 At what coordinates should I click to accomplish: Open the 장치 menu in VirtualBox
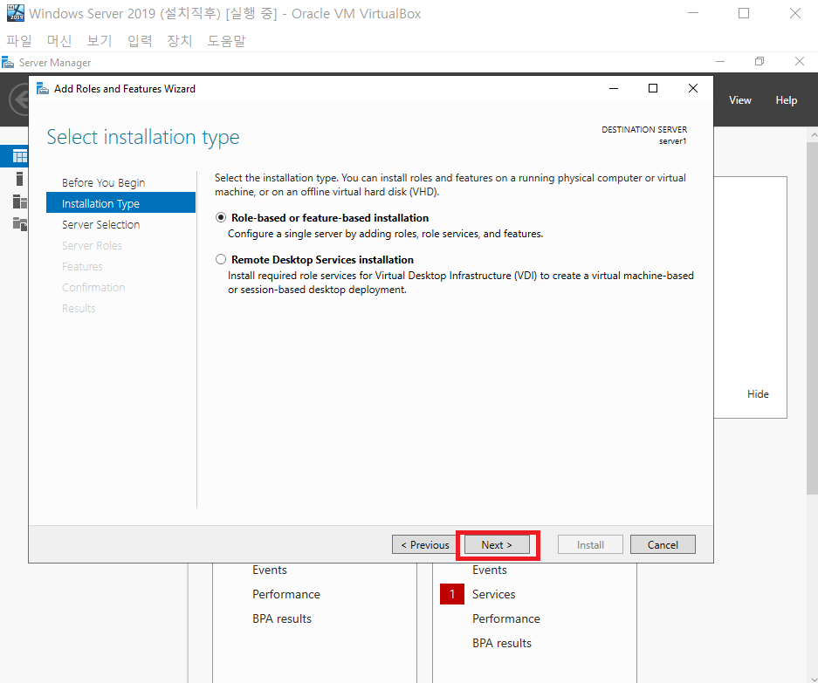tap(180, 40)
